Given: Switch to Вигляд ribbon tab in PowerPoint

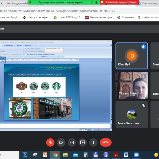Looking at the screenshot, I should point(19,45).
